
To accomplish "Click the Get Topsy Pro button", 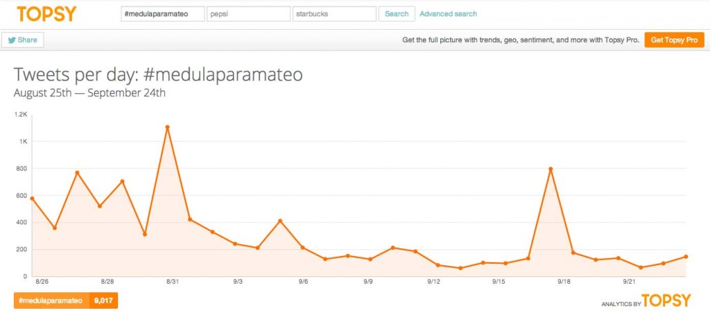I will [x=674, y=40].
